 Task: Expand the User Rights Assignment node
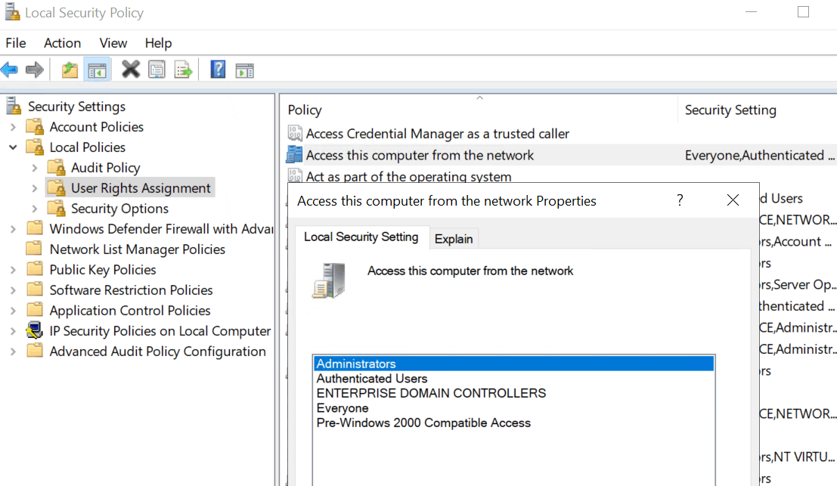(35, 187)
